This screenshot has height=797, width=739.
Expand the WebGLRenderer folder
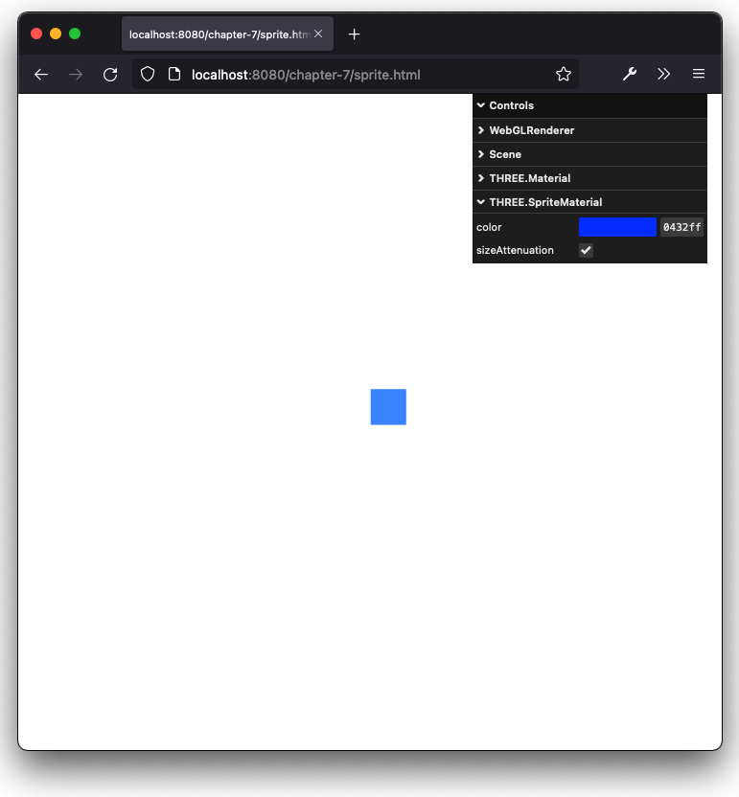point(589,130)
